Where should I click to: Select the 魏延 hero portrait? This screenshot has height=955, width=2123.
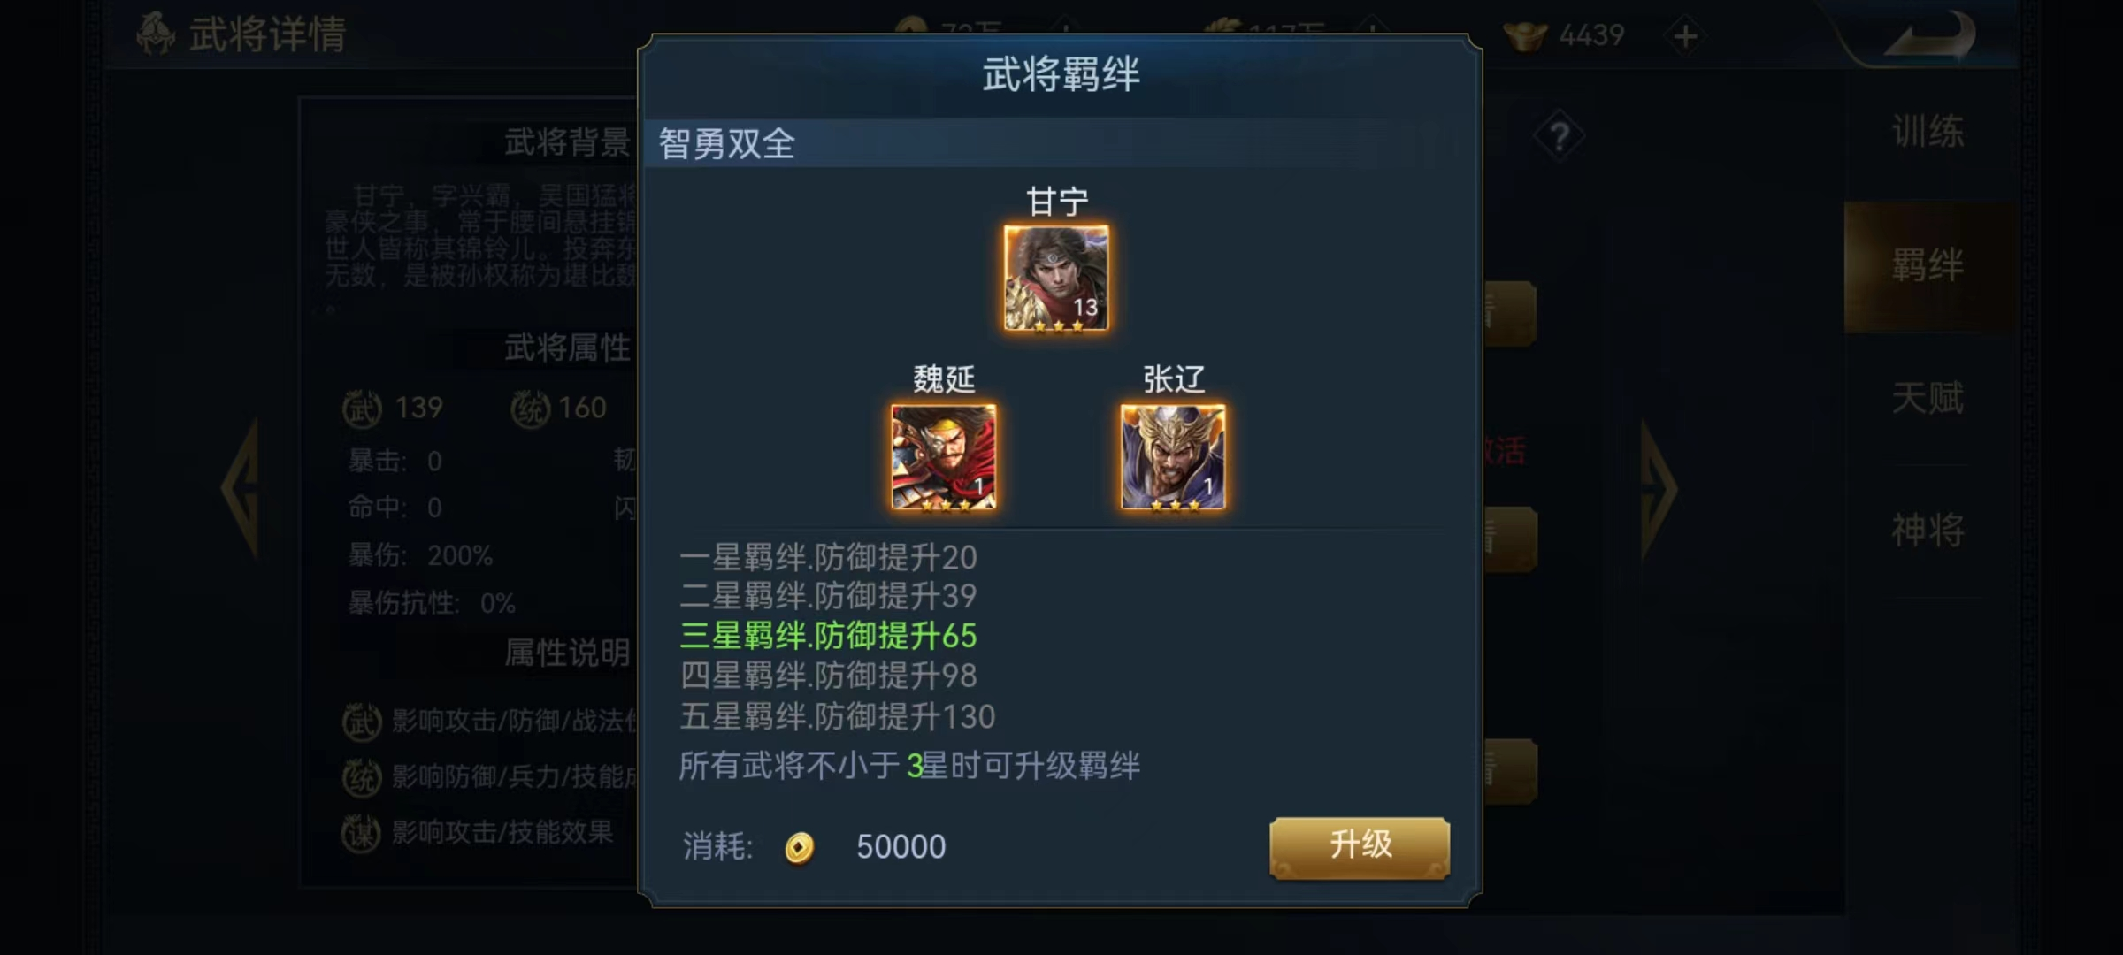click(943, 457)
